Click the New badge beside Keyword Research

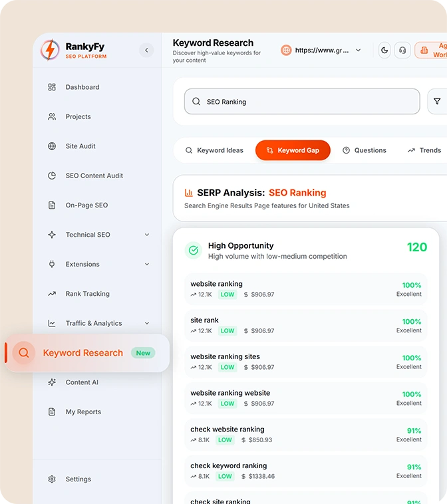pos(143,353)
